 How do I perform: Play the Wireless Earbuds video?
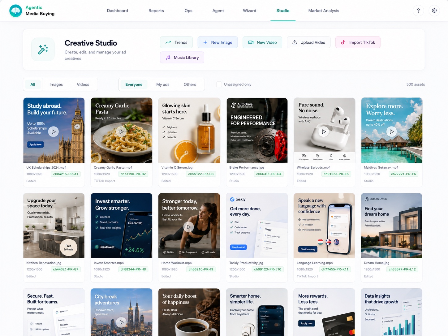click(324, 131)
